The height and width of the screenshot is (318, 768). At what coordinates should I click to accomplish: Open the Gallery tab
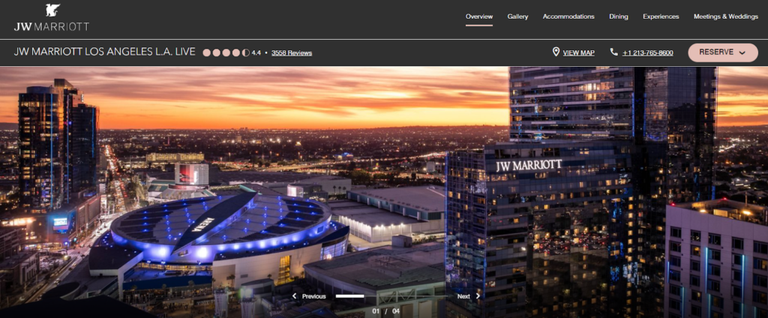click(517, 16)
